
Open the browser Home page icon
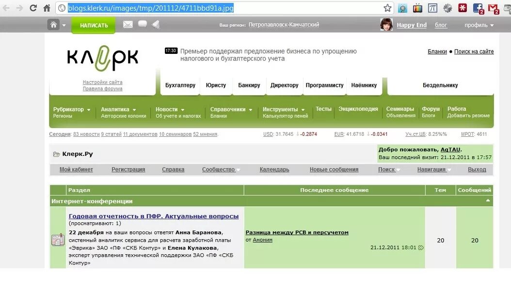point(47,8)
